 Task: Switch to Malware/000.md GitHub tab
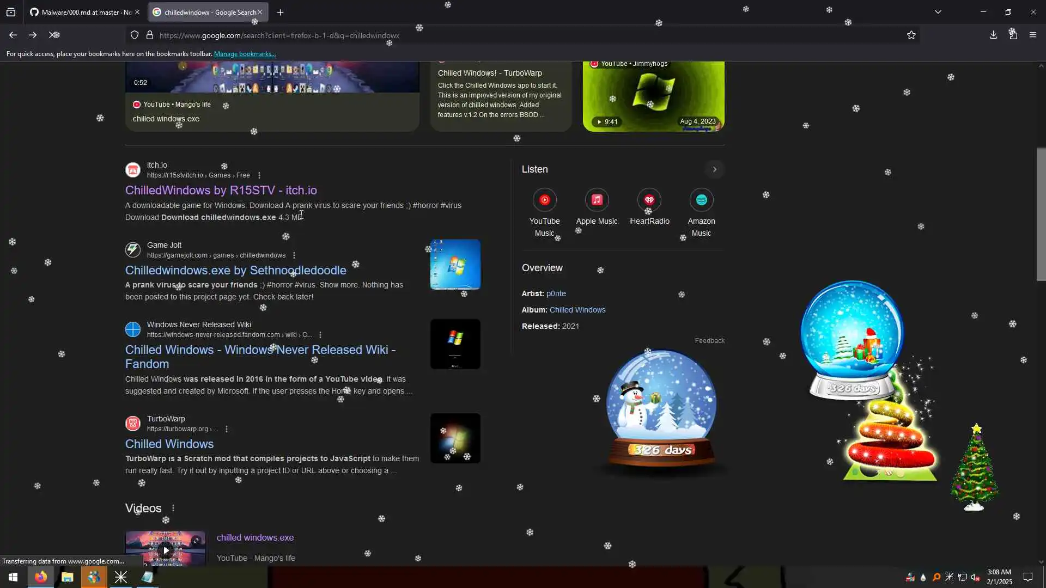tap(82, 12)
